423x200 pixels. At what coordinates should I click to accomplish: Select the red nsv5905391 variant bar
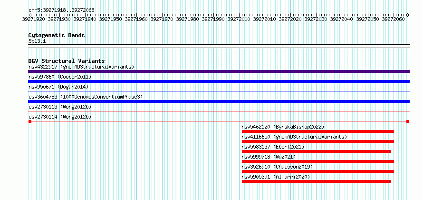tap(317, 181)
